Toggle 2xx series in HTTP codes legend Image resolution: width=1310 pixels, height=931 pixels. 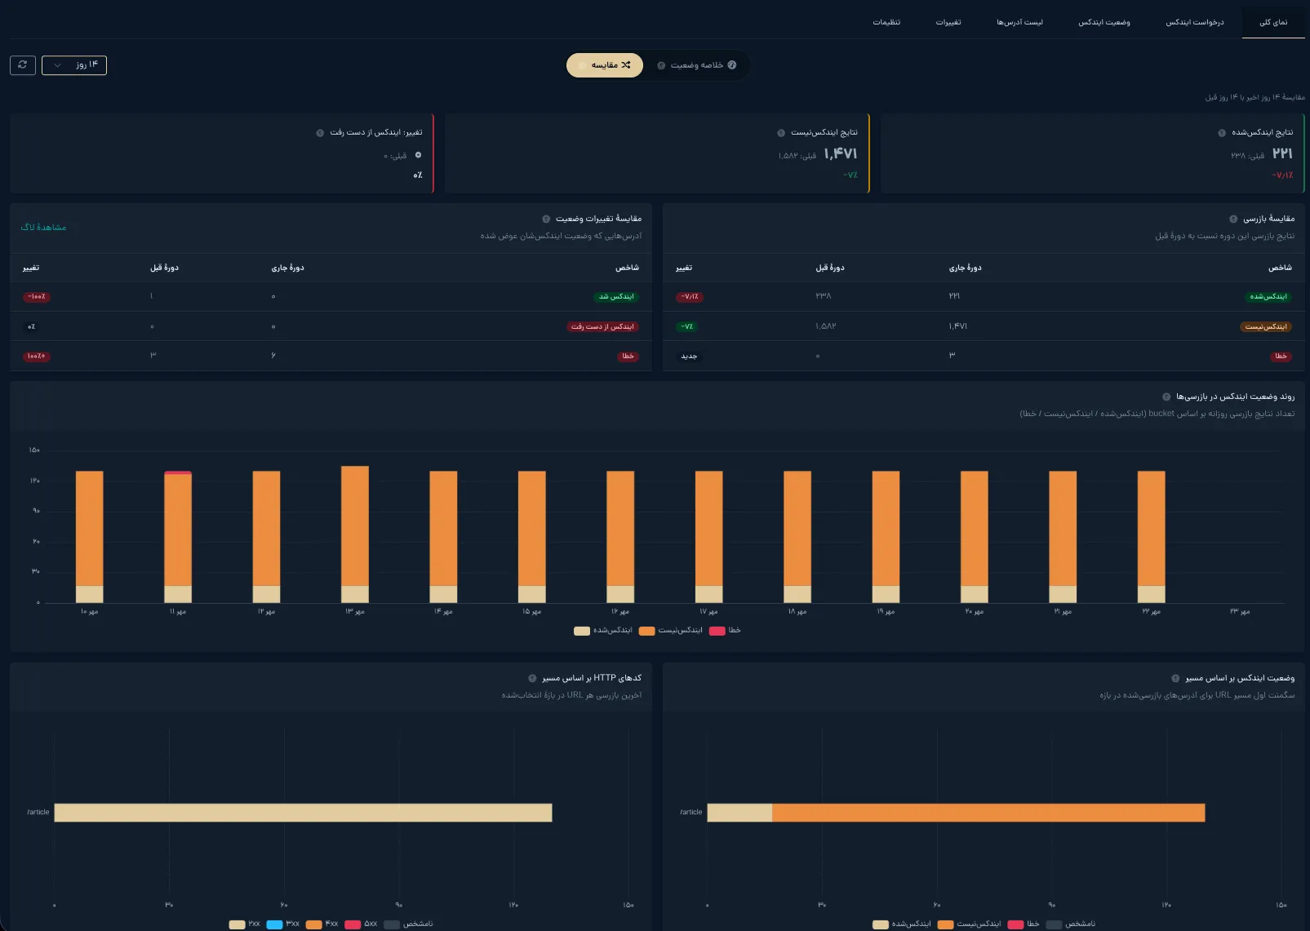coord(245,924)
